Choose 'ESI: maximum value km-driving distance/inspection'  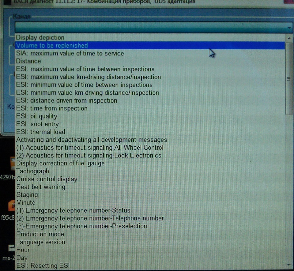(x=150, y=77)
